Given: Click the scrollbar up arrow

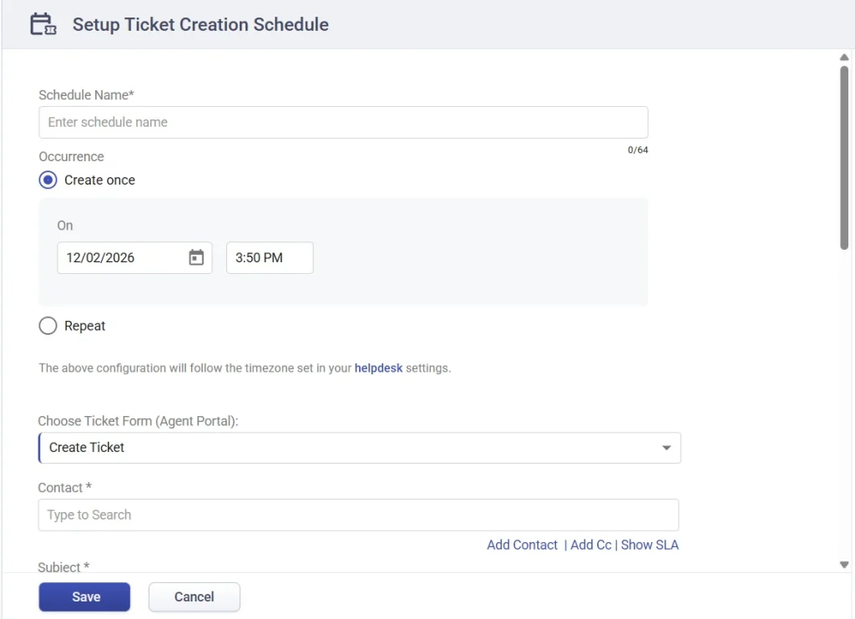Looking at the screenshot, I should (x=844, y=57).
